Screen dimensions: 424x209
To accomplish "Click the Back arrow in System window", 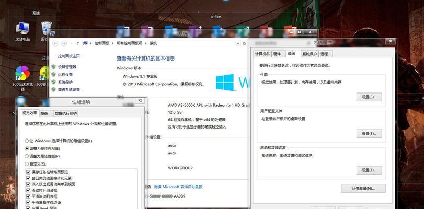I will click(55, 43).
